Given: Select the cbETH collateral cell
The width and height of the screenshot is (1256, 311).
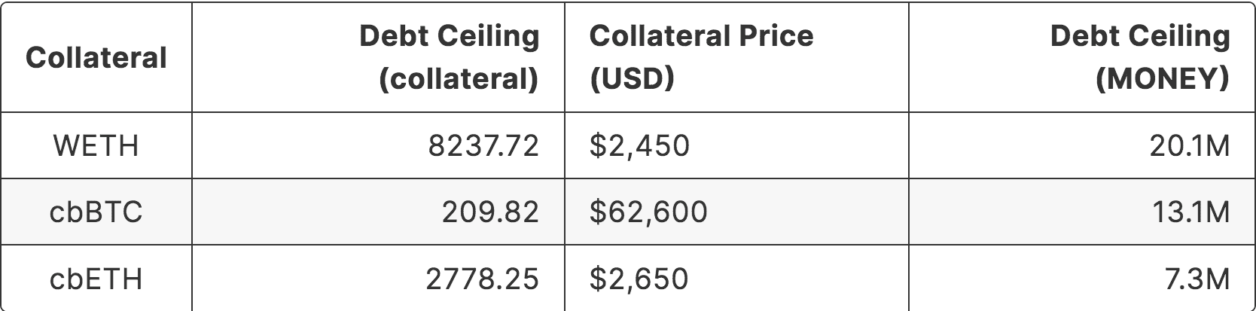Looking at the screenshot, I should coord(96,279).
